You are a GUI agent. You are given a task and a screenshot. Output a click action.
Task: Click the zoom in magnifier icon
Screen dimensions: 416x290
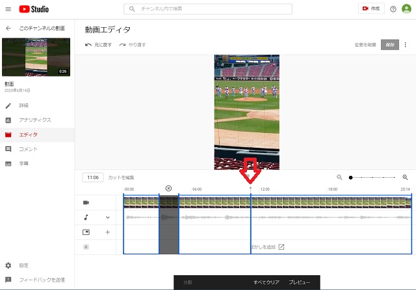tap(405, 177)
